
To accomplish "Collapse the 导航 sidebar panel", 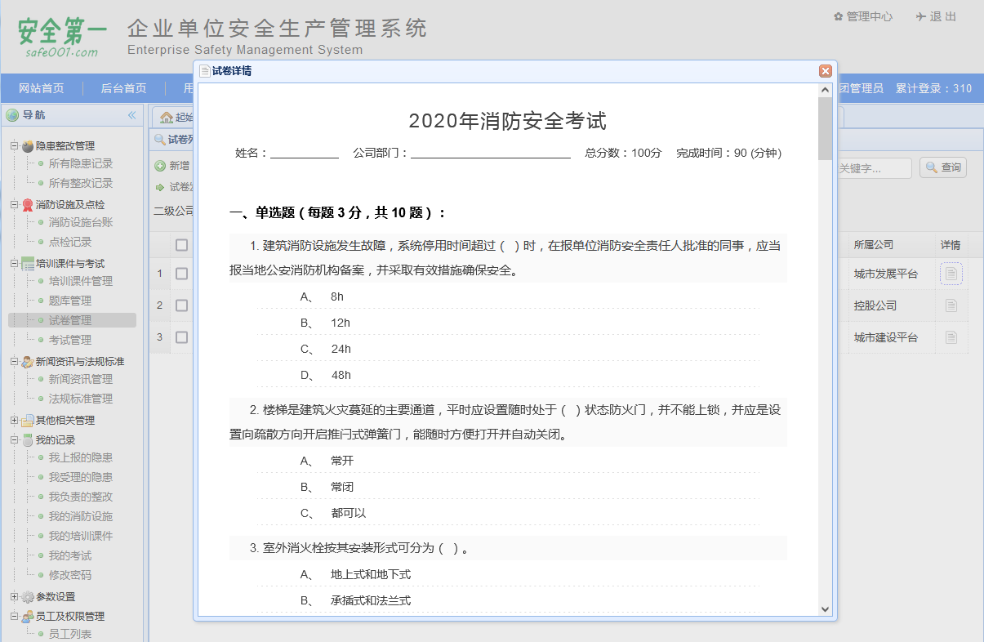I will 131,115.
